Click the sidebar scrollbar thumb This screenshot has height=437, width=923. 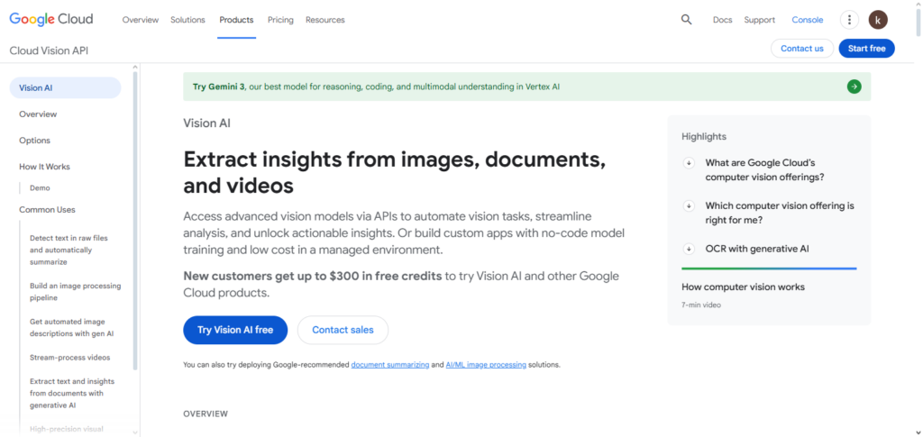(135, 221)
